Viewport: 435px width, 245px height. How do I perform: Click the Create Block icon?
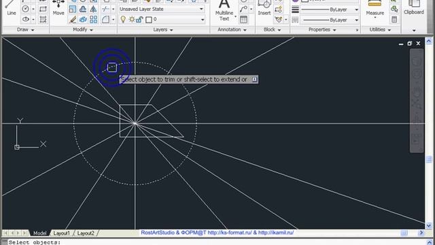(x=278, y=10)
